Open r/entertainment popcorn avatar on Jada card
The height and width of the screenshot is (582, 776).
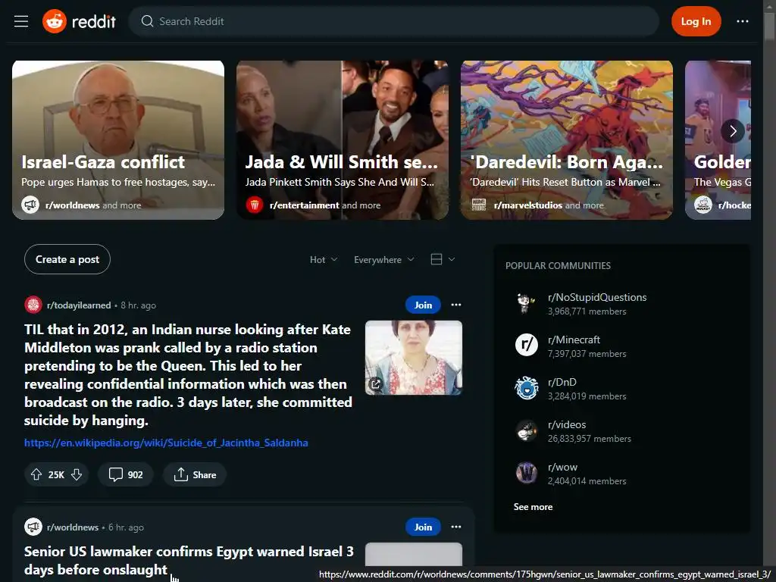tap(255, 205)
